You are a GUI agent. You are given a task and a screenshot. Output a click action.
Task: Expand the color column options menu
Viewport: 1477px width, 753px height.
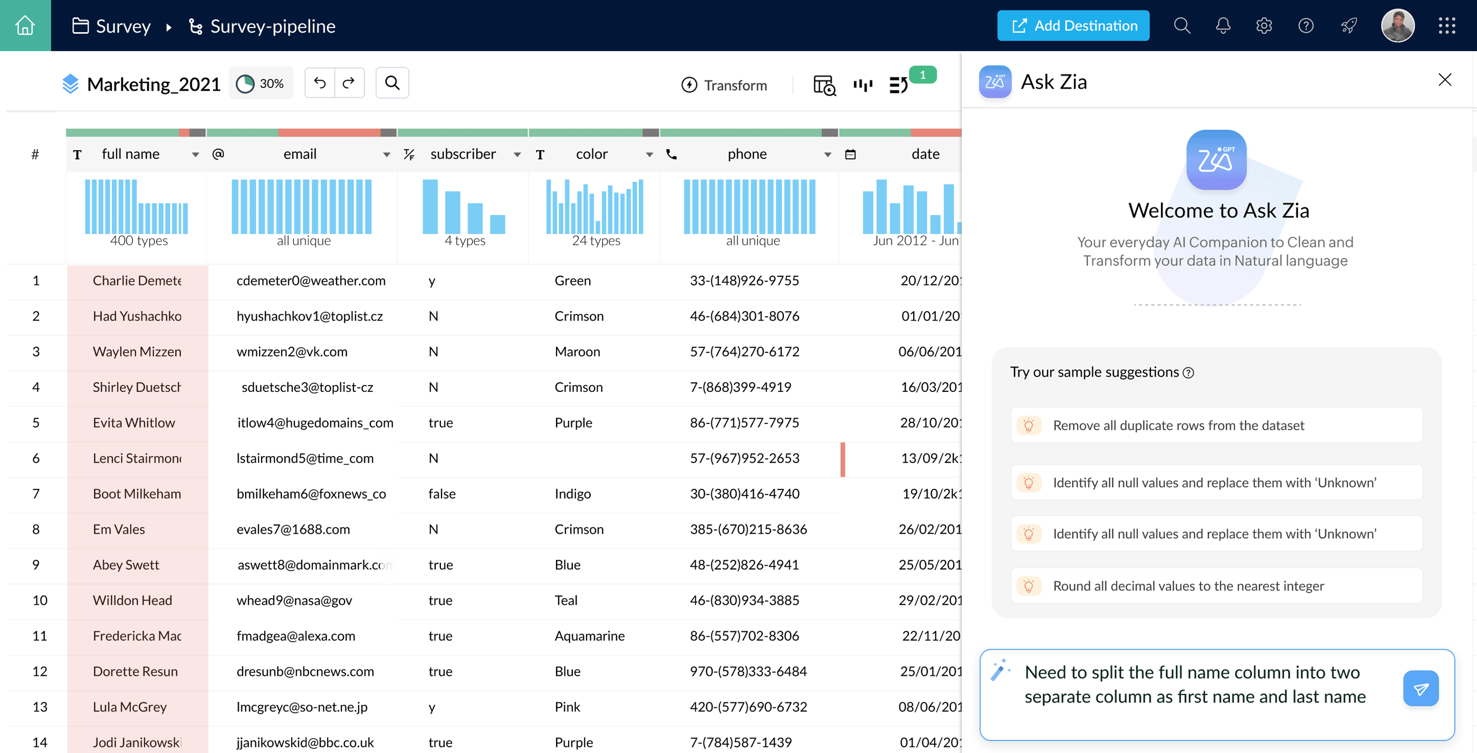(x=650, y=153)
